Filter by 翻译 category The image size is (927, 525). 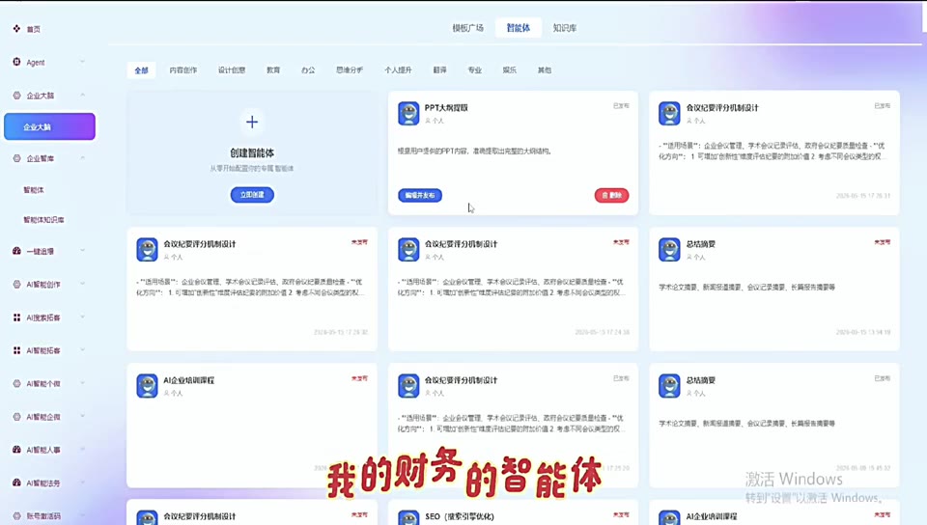(440, 69)
